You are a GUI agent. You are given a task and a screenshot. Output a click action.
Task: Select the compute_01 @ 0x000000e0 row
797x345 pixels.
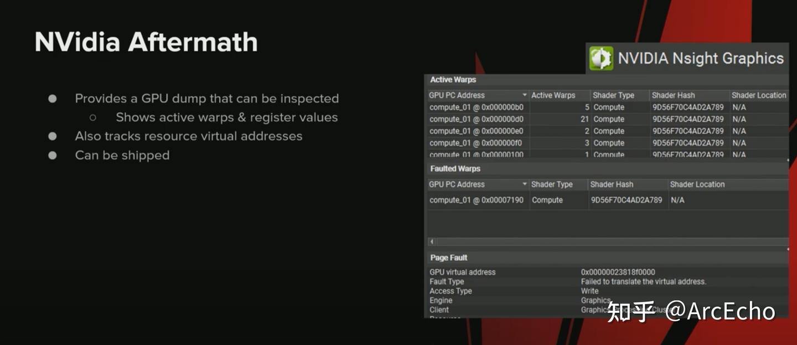tap(477, 131)
